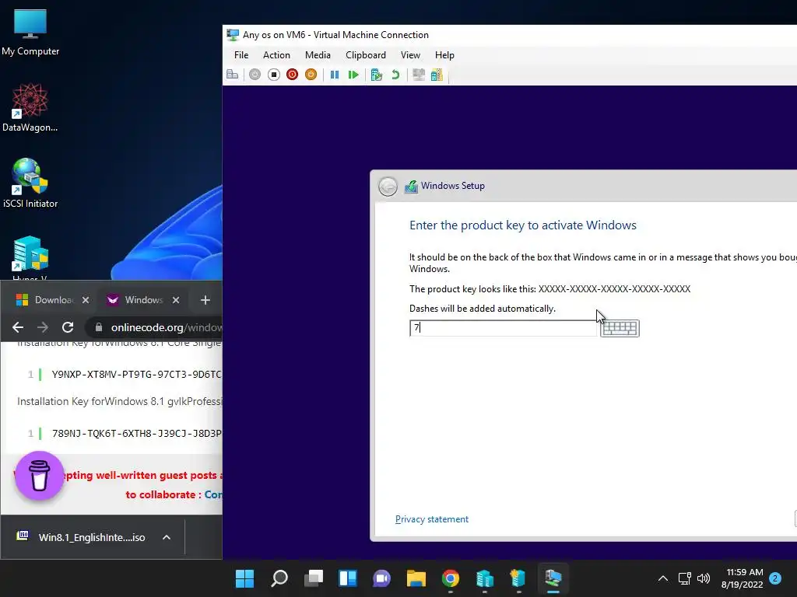Click the green Reset/Resume play icon
This screenshot has width=797, height=597.
tap(353, 75)
